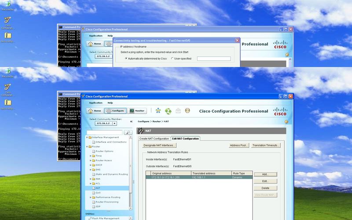Expand the Performance Routing tree node
The width and height of the screenshot is (352, 220).
click(91, 197)
